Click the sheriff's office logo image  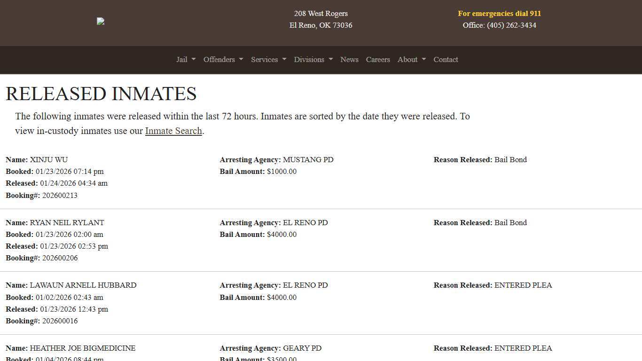tap(101, 21)
